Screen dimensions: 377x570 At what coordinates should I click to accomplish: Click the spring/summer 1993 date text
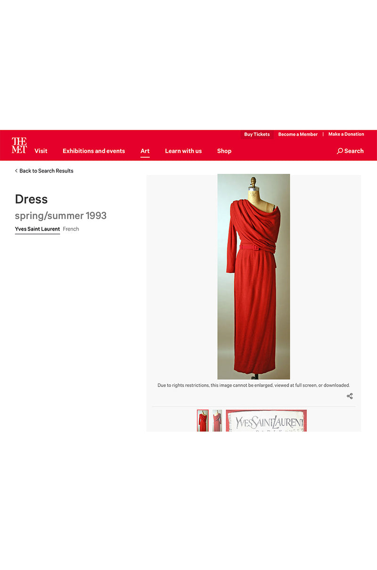click(61, 216)
